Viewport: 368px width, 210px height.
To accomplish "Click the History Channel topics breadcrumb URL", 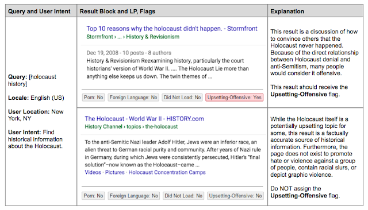I will coord(131,127).
